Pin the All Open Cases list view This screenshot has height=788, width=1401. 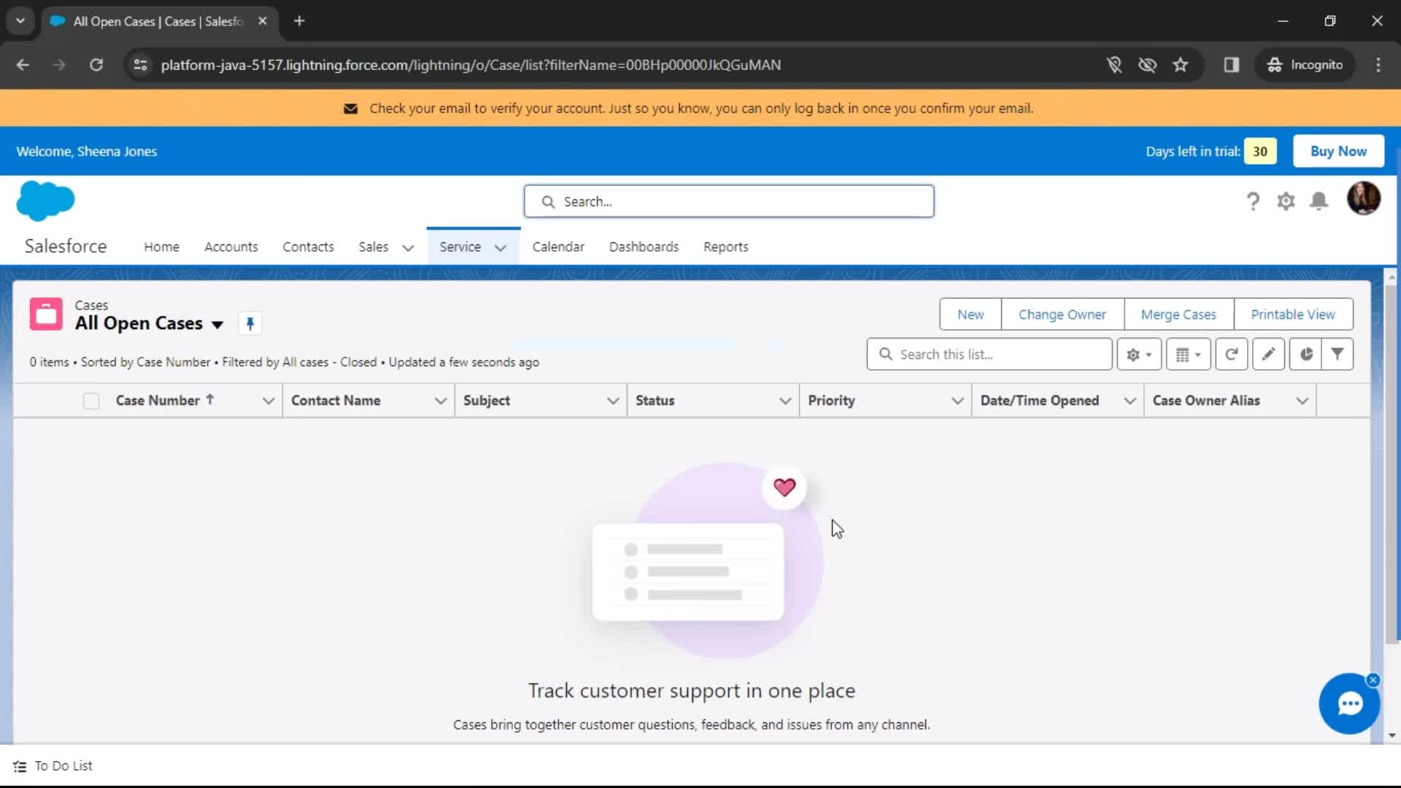click(250, 323)
